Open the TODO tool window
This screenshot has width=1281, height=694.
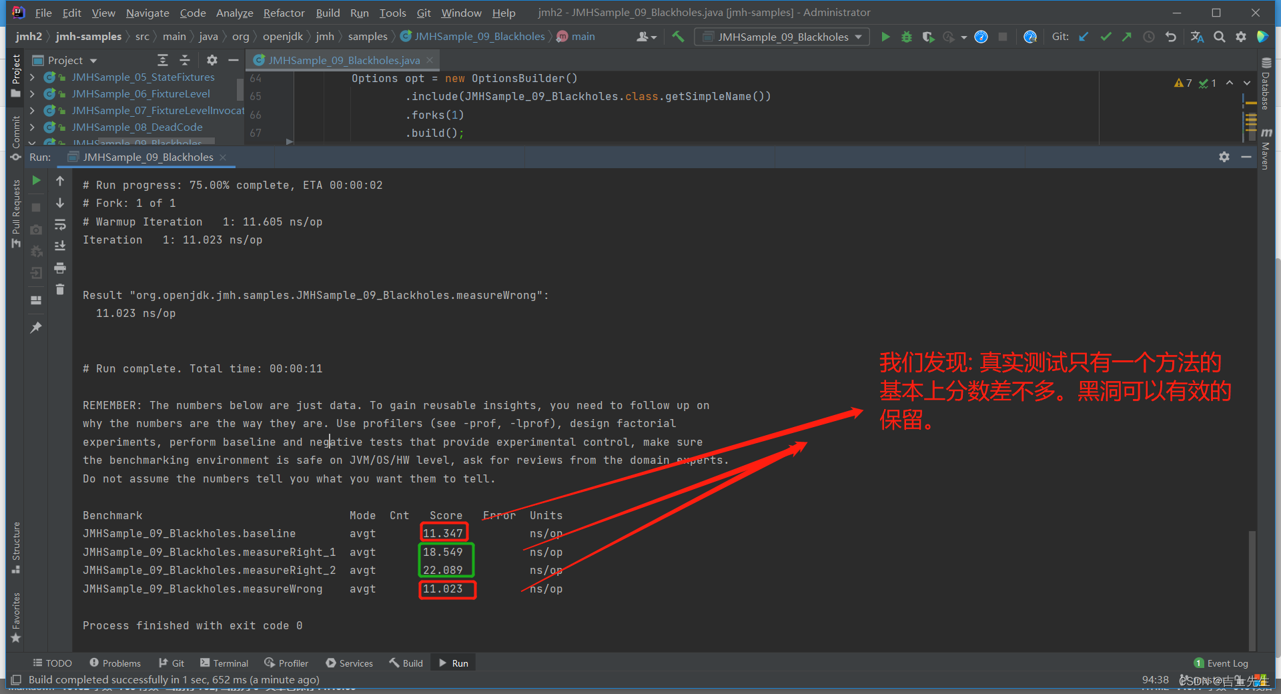52,663
